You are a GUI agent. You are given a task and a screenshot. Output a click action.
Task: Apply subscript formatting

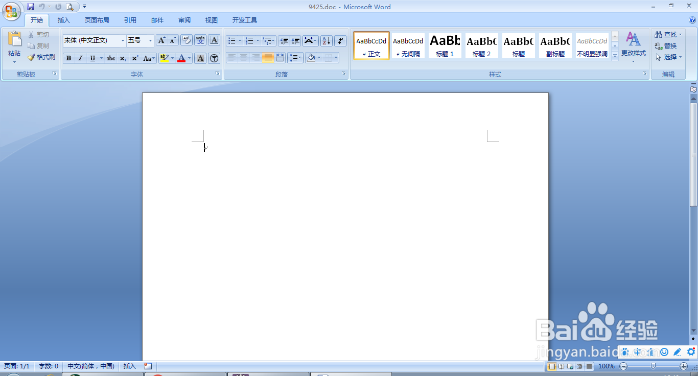(x=123, y=58)
